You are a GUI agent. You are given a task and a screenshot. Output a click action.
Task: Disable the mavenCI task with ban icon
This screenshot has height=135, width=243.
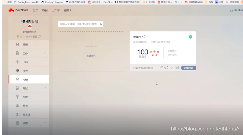tap(166, 67)
